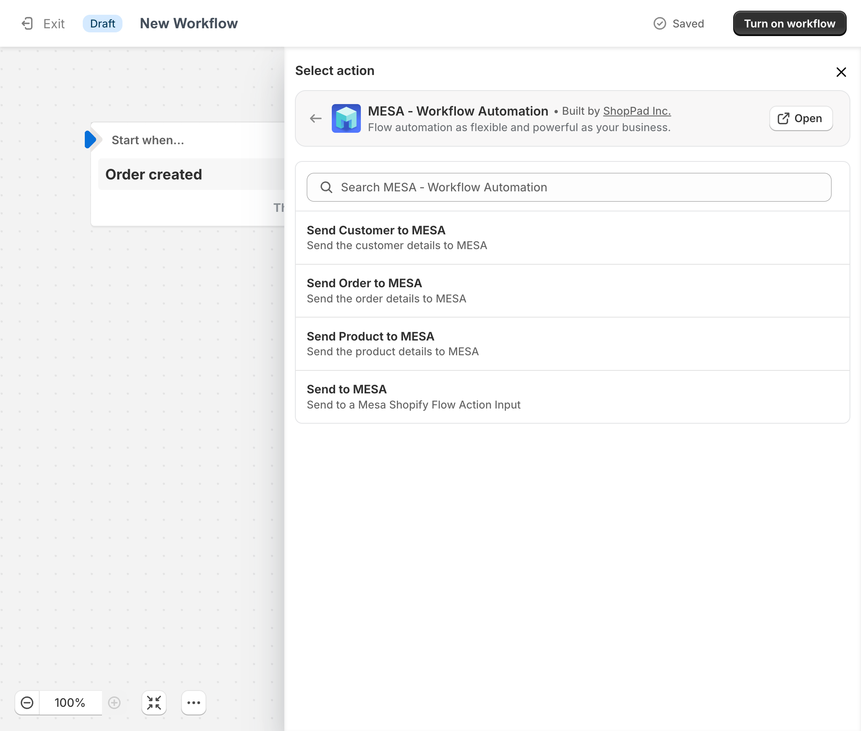This screenshot has width=861, height=731.
Task: Select the Send Product to MESA action
Action: pyautogui.click(x=572, y=344)
